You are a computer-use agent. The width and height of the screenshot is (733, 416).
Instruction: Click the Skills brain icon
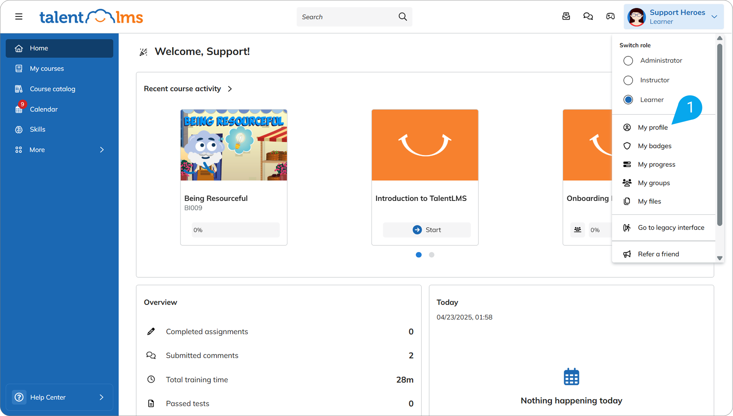pos(19,129)
